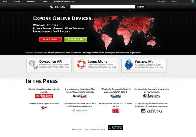Click the 'In the Press' heading
The width and height of the screenshot is (196, 137).
point(42,81)
